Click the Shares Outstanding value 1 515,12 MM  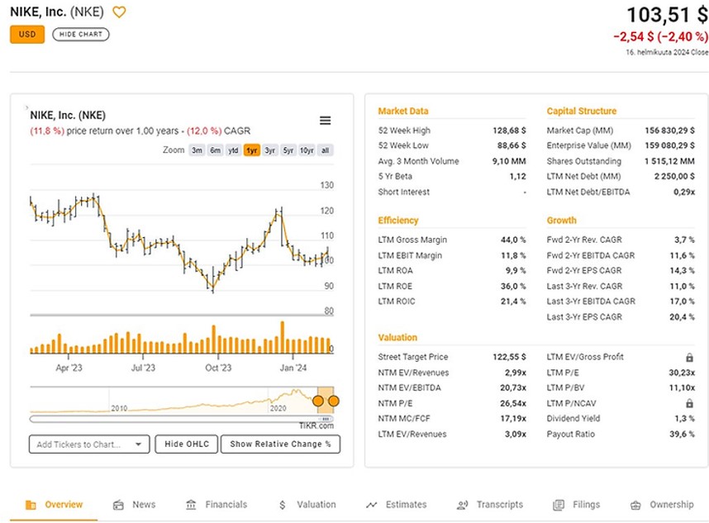point(669,161)
